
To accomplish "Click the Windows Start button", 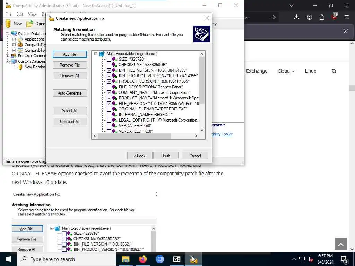I will coord(8,259).
